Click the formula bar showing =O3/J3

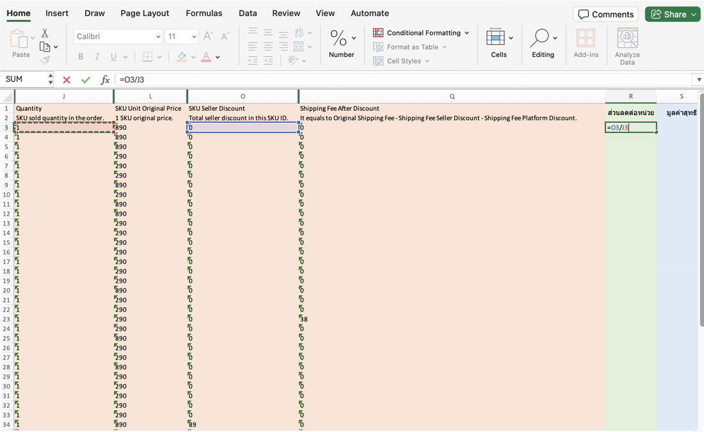tap(404, 79)
